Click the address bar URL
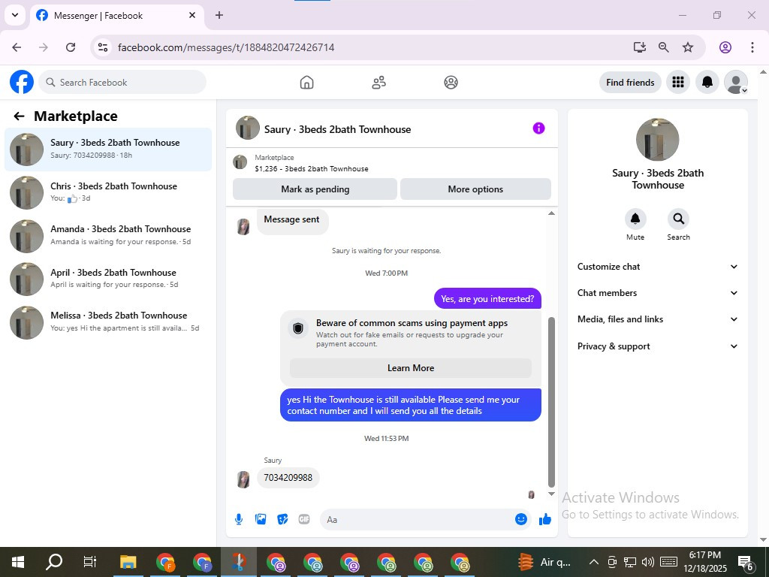The height and width of the screenshot is (577, 769). tap(226, 47)
